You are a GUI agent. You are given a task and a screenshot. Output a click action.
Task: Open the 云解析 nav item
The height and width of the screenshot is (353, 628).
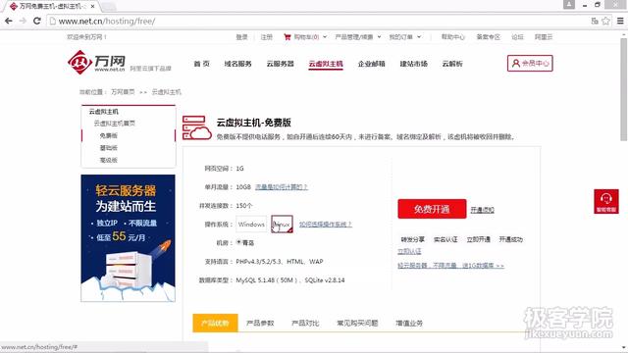click(x=452, y=64)
